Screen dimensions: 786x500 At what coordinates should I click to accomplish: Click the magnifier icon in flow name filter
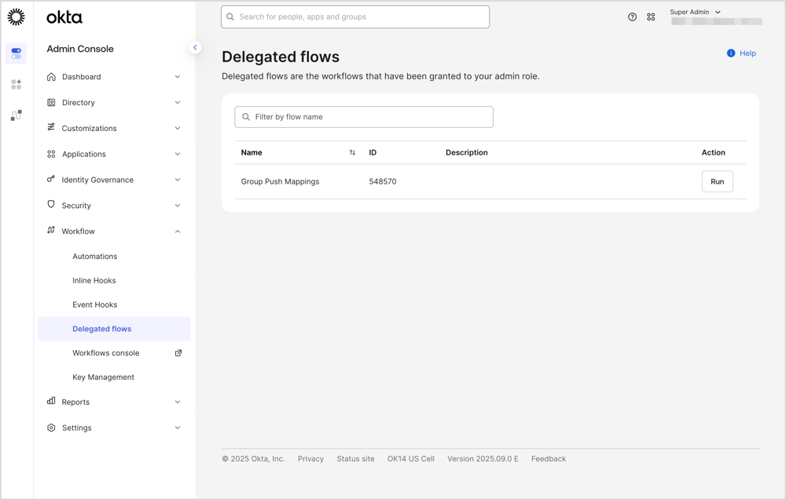click(x=245, y=117)
